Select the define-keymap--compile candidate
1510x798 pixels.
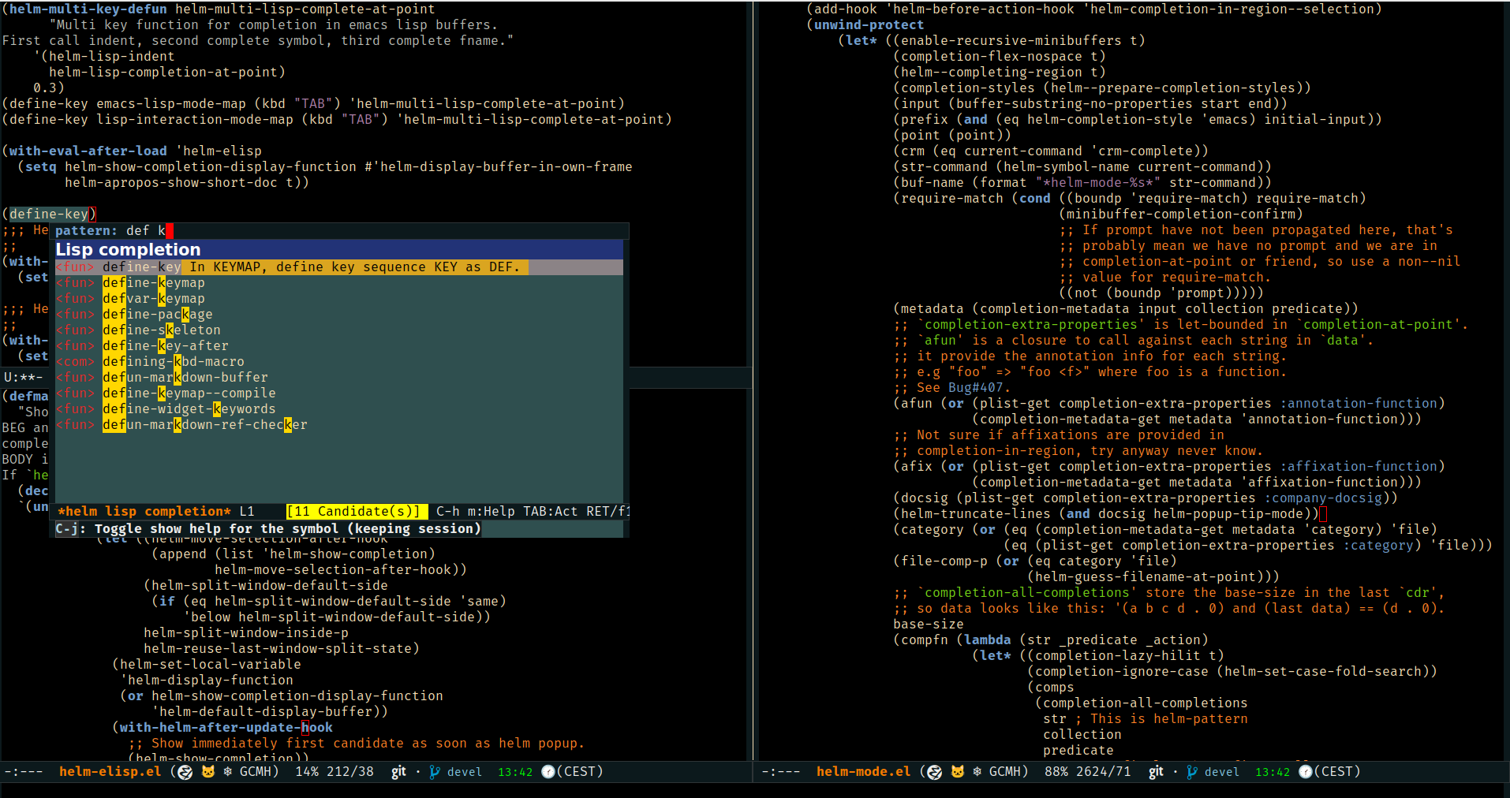tap(339, 393)
